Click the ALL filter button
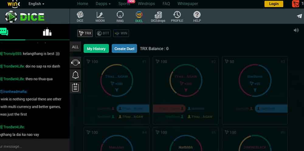Screen dimensions: 304x151 coord(75,47)
